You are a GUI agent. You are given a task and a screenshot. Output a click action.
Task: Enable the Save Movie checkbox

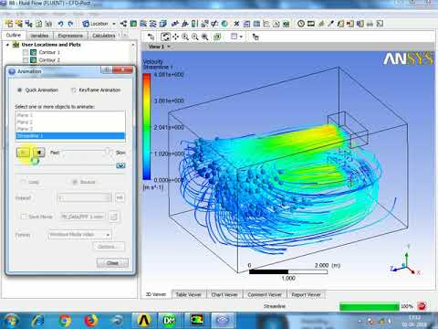[x=24, y=217]
